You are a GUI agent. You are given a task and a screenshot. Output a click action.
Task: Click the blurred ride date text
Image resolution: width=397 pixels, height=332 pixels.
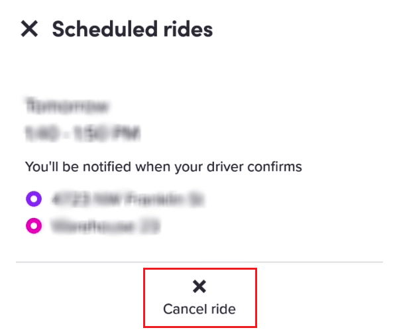[x=67, y=106]
